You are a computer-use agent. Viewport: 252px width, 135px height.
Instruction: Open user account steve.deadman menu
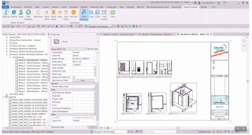pos(207,3)
